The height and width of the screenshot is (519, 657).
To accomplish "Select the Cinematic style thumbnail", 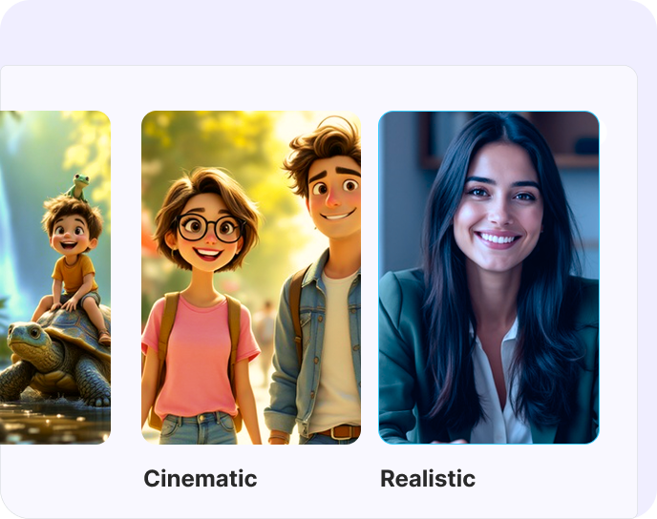I will 251,278.
